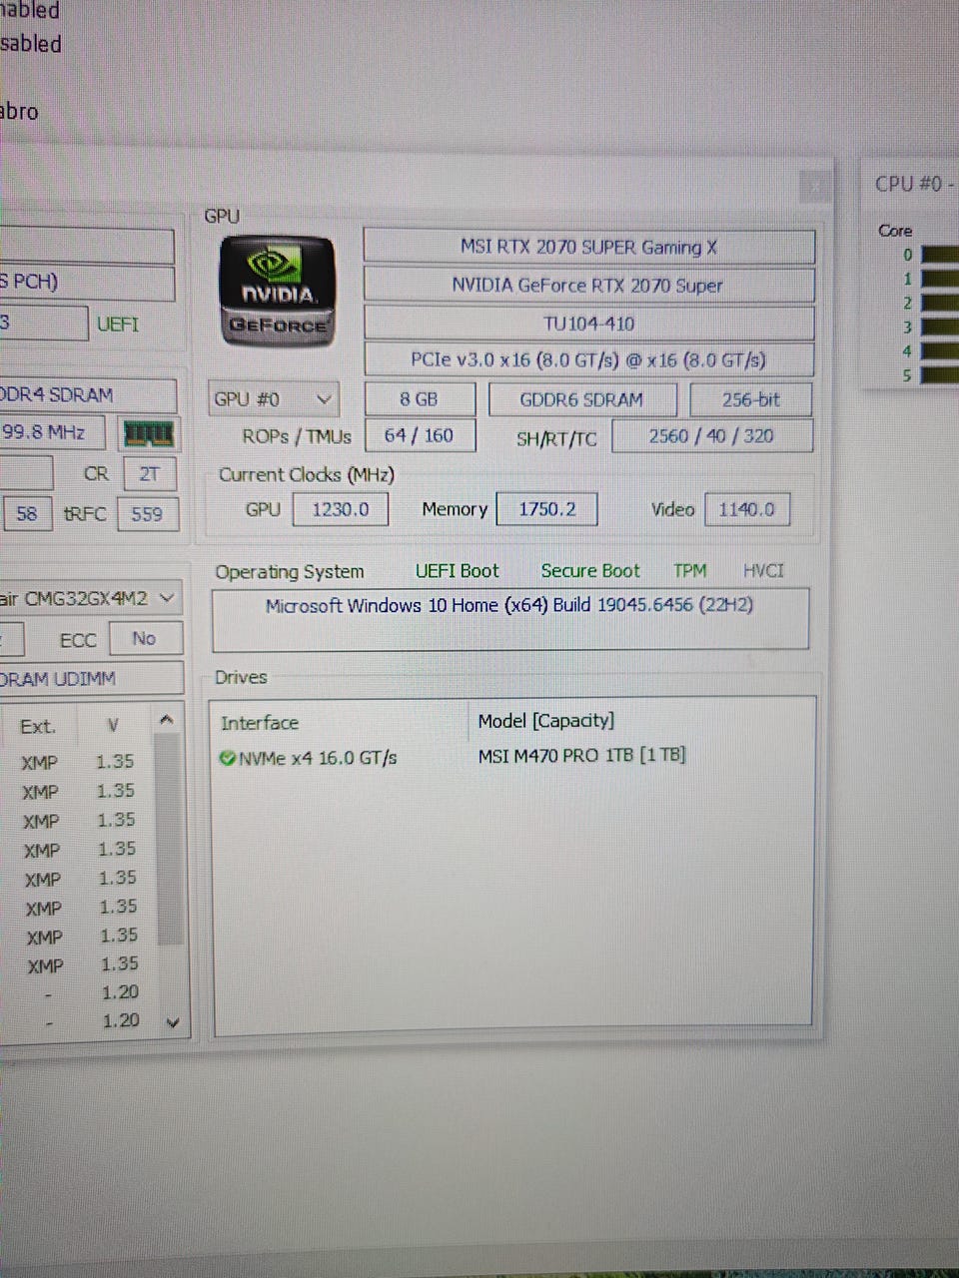Screen dimensions: 959x1278
Task: Click the Video clock 1140.0 value
Action: [747, 509]
